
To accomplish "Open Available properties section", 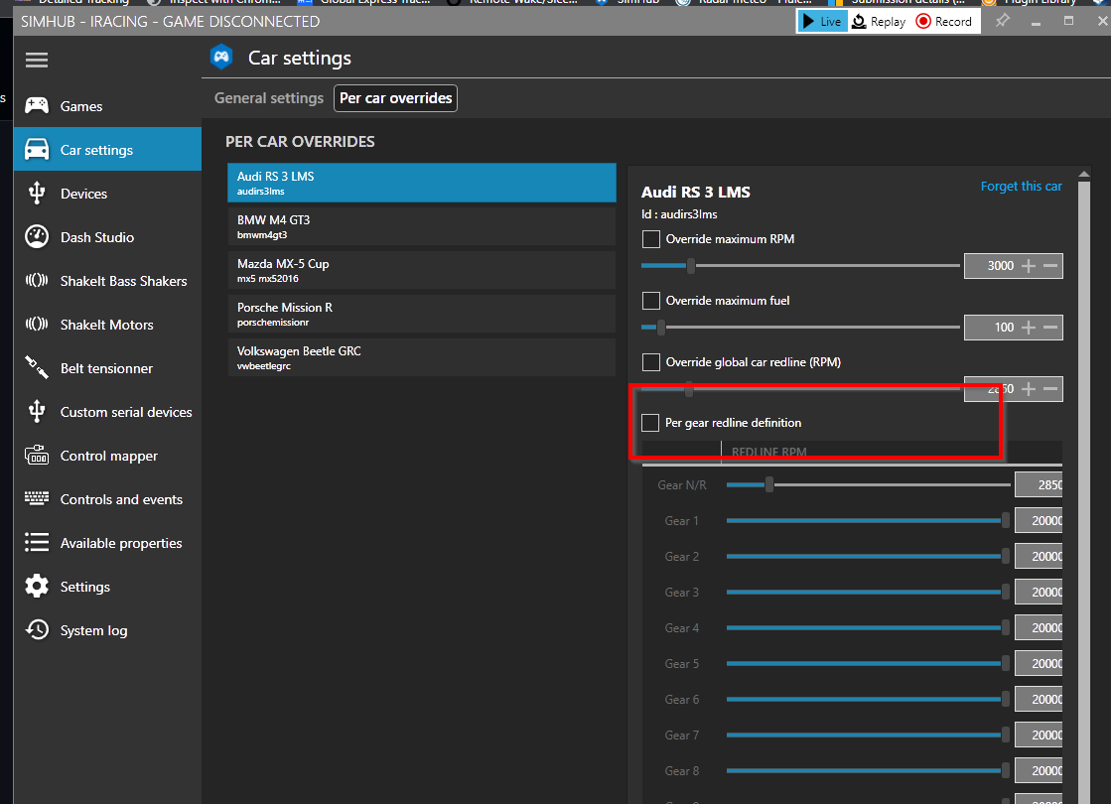I will point(107,543).
